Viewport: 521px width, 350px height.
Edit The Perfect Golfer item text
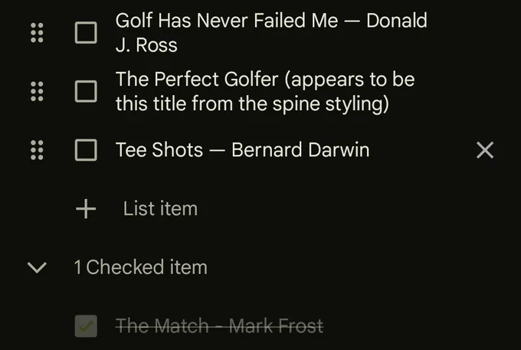[x=265, y=91]
